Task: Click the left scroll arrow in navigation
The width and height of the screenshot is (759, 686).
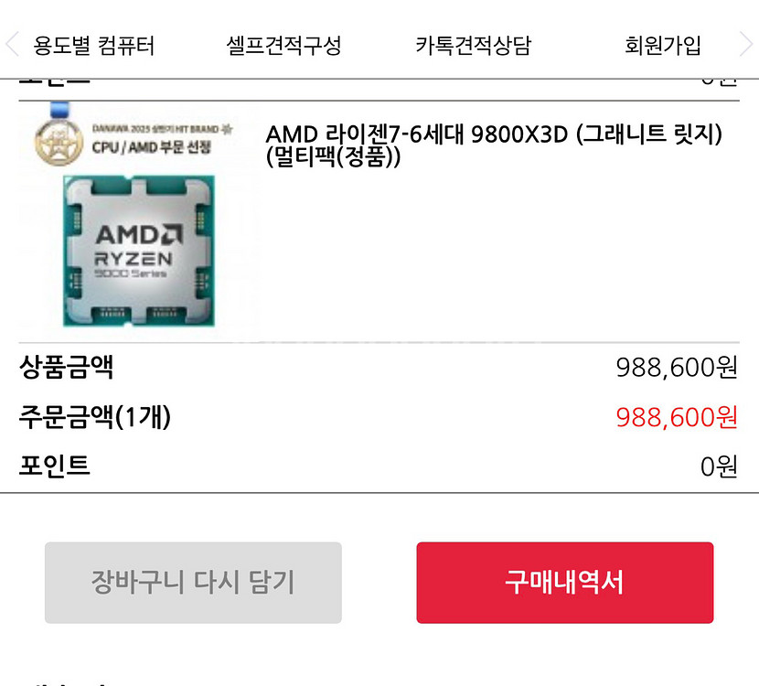Action: (11, 45)
